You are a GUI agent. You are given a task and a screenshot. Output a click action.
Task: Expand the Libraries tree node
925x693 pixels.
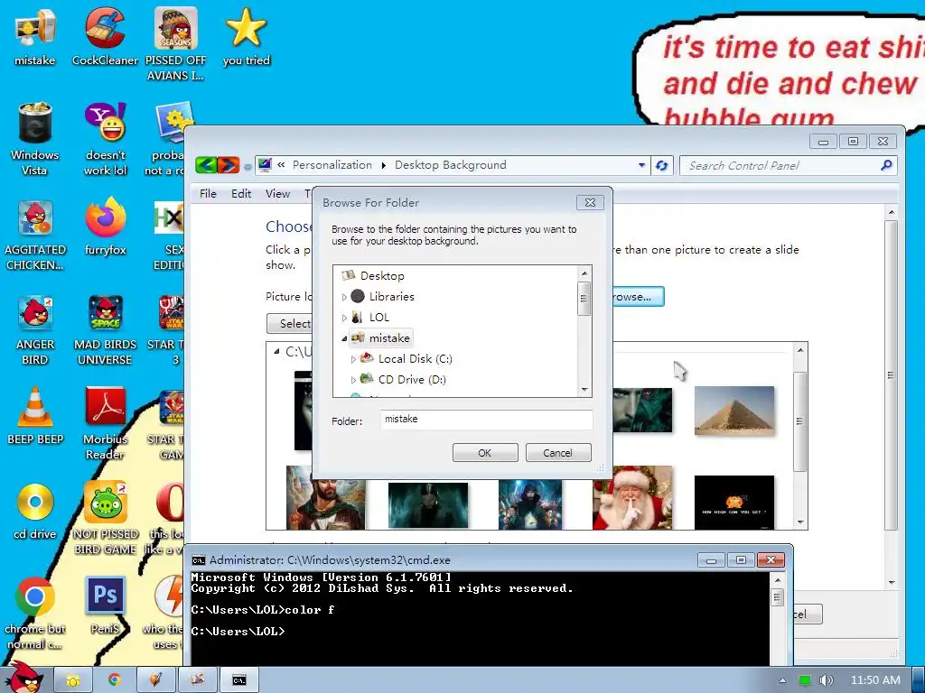pyautogui.click(x=344, y=297)
